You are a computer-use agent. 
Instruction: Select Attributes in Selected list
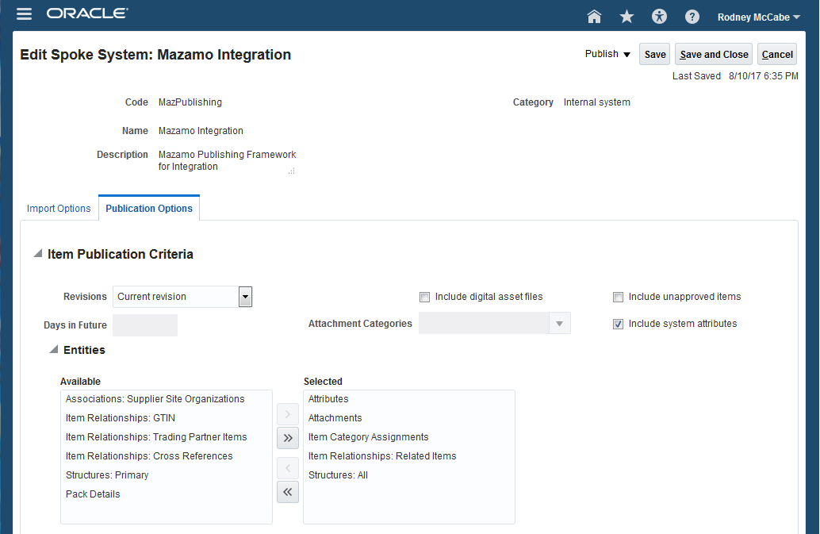409,399
